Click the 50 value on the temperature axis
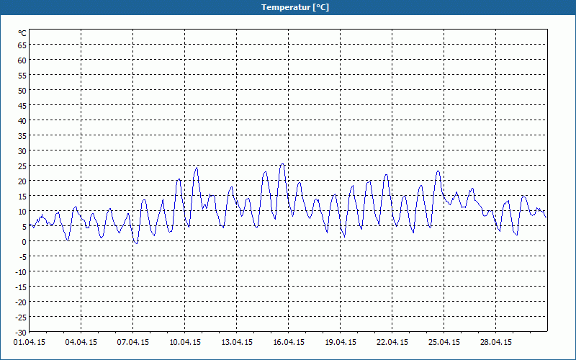The image size is (576, 360). [x=22, y=91]
